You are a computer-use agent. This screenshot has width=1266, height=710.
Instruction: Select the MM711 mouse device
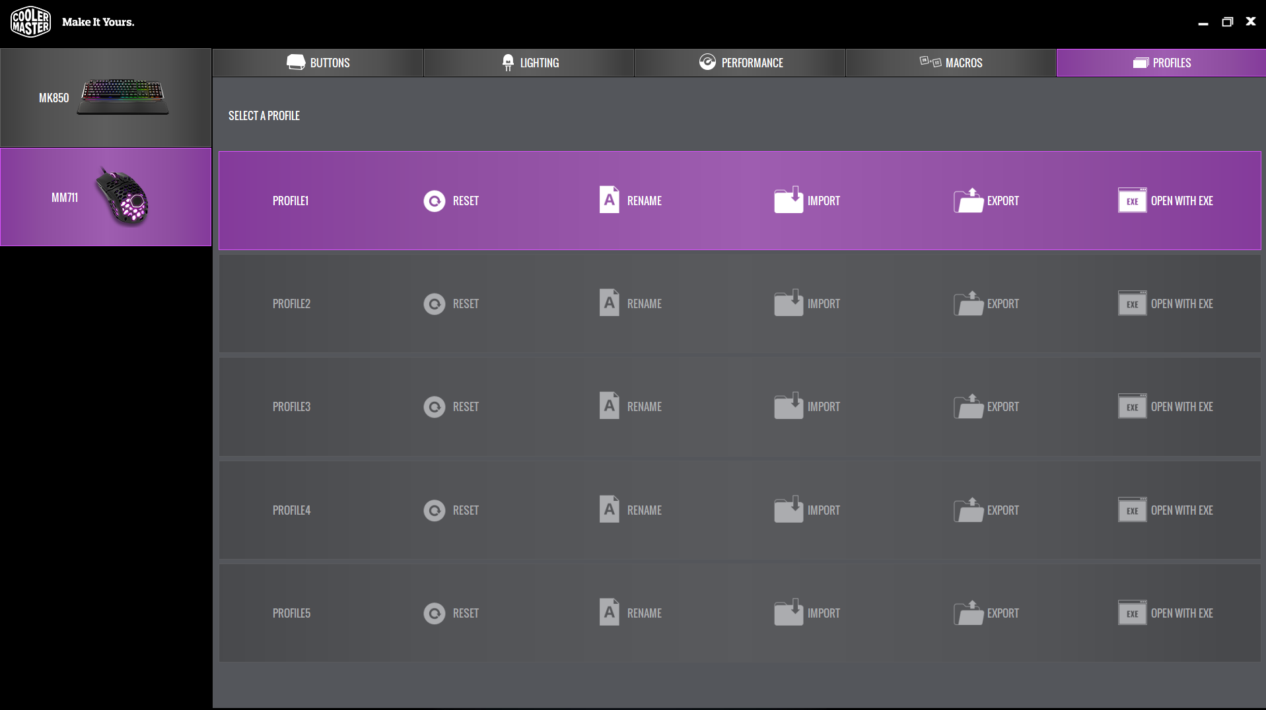[106, 197]
